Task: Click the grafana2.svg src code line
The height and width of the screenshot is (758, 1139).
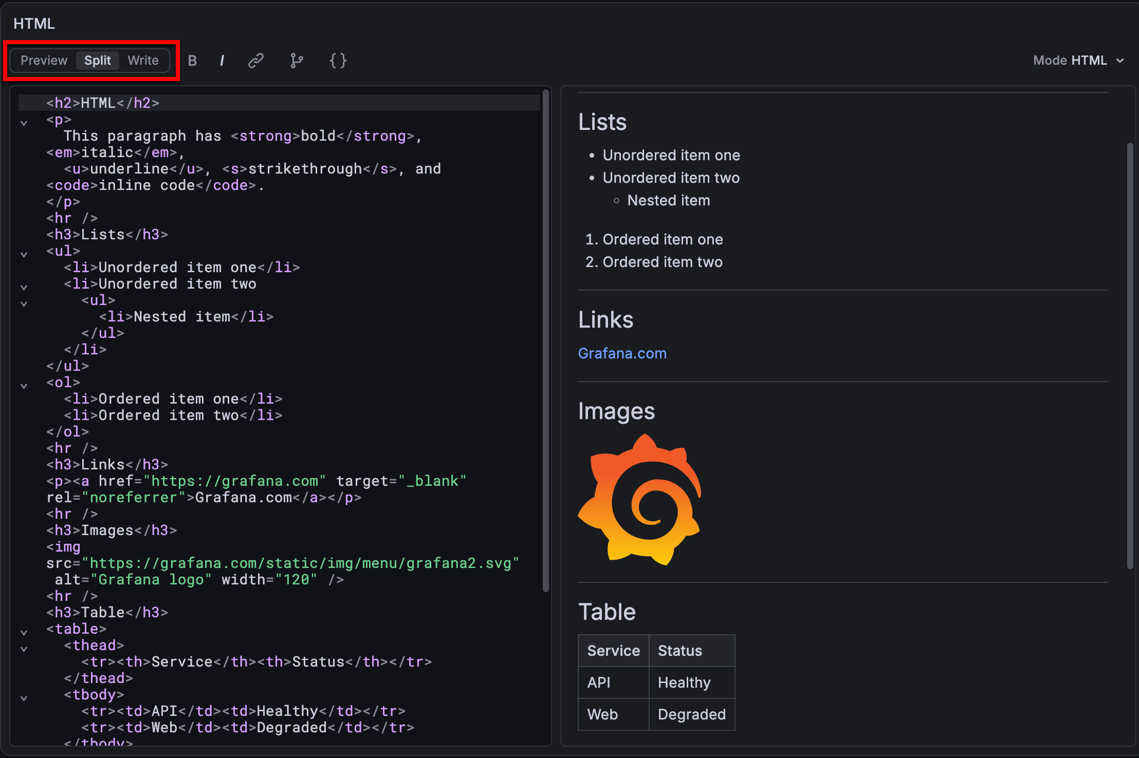Action: pyautogui.click(x=283, y=563)
